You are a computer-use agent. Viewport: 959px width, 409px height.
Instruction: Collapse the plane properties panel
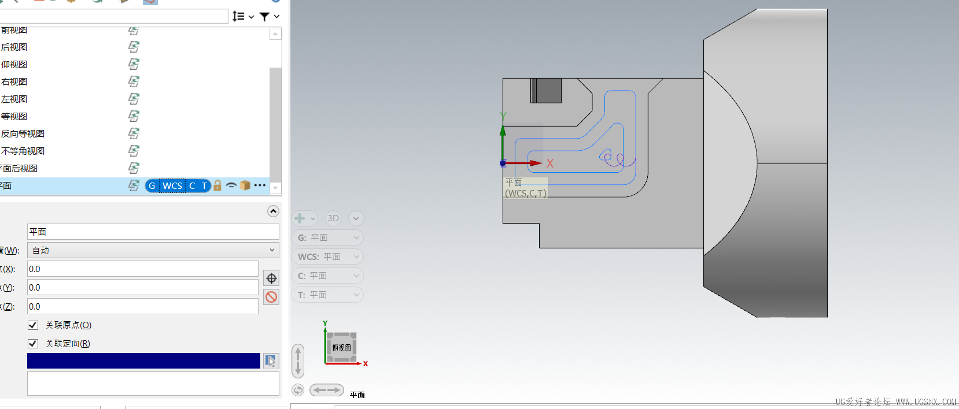click(x=273, y=211)
